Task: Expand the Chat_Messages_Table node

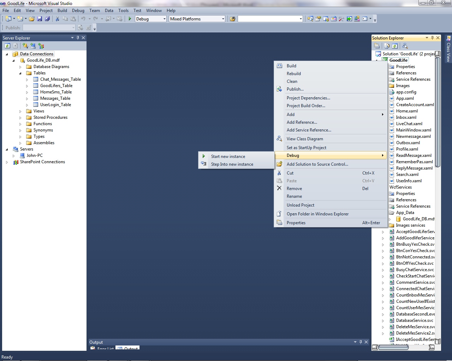Action: click(x=27, y=80)
